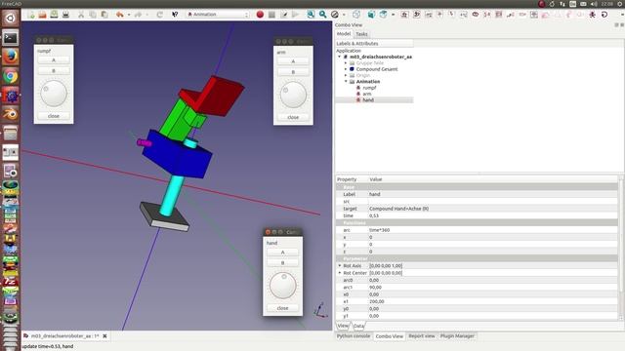The image size is (625, 351).
Task: Click the red animation figure toolbar icon
Action: pyautogui.click(x=593, y=15)
